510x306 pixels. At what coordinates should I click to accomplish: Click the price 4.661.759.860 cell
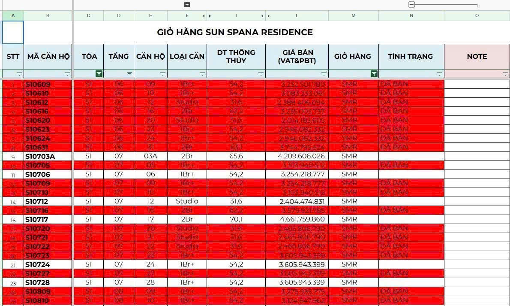(x=297, y=219)
